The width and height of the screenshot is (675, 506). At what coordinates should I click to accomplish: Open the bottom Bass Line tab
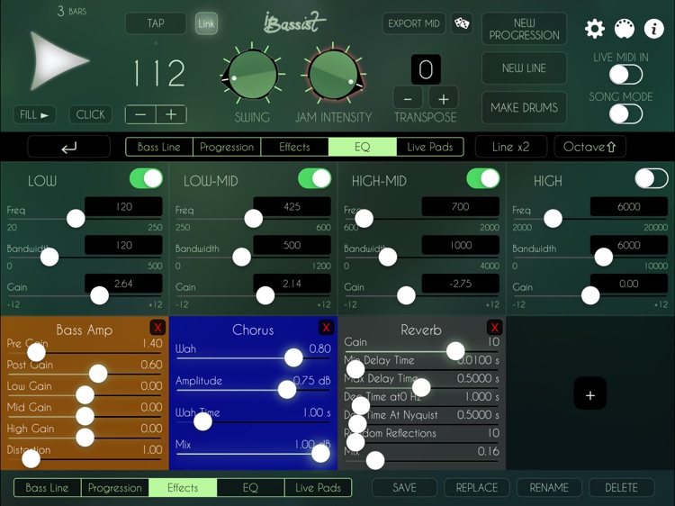(x=47, y=487)
